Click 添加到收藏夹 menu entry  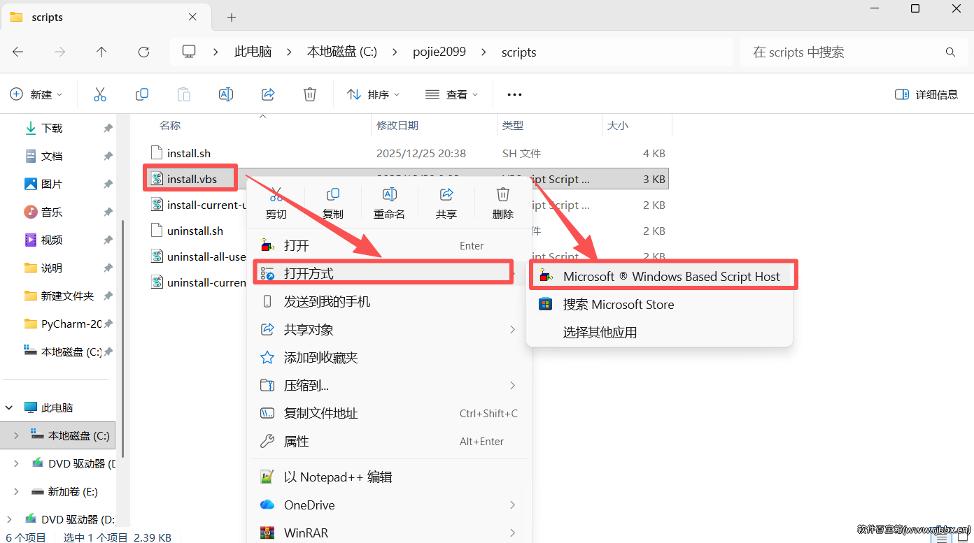[x=389, y=357]
